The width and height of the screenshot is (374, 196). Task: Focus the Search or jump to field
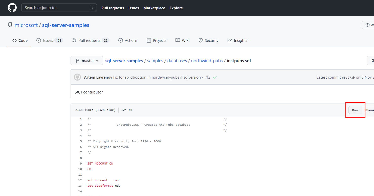click(x=59, y=8)
